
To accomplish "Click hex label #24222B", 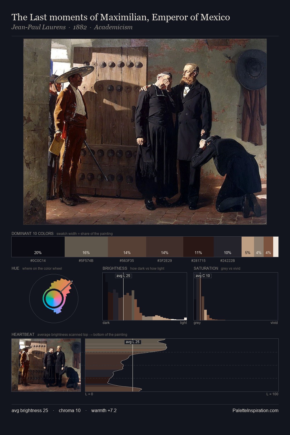I will click(x=228, y=261).
